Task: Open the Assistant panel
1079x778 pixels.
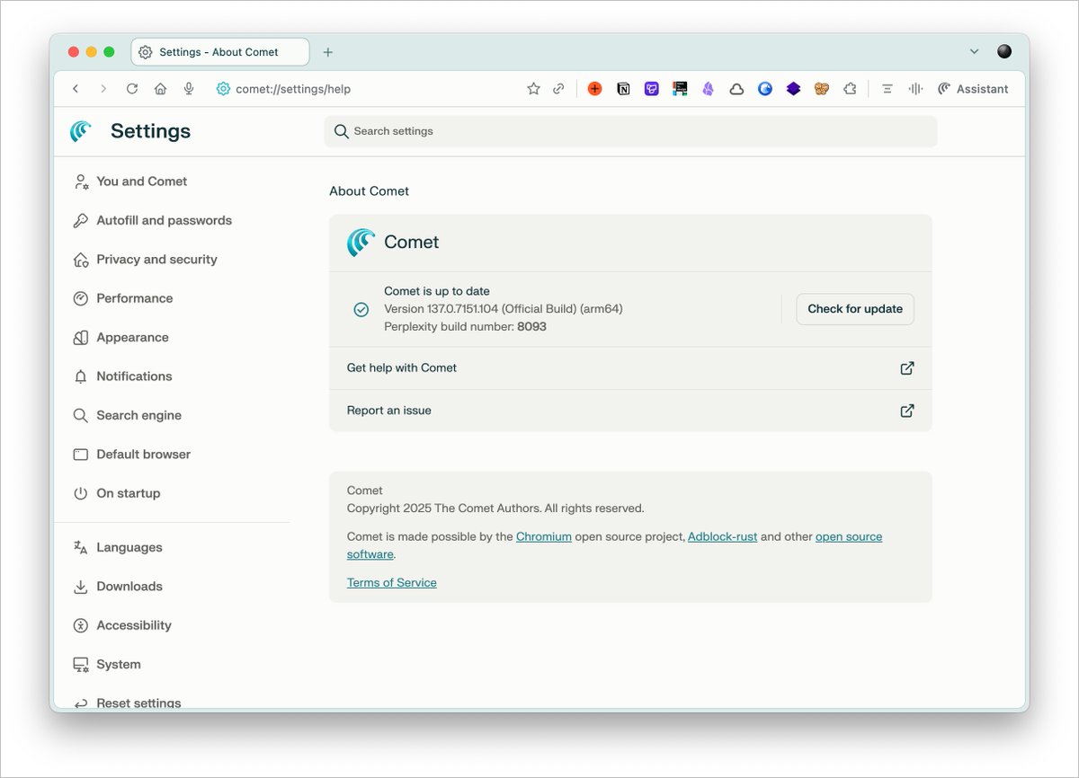Action: pos(973,89)
